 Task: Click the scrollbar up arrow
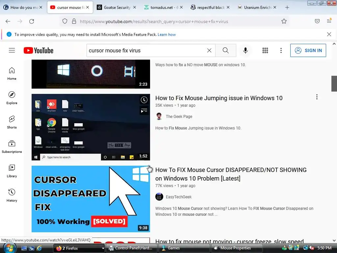tap(334, 44)
